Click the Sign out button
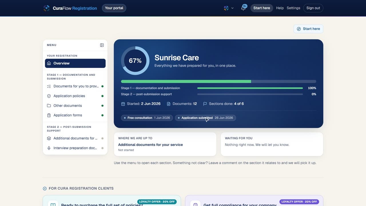366x206 pixels. (x=313, y=8)
